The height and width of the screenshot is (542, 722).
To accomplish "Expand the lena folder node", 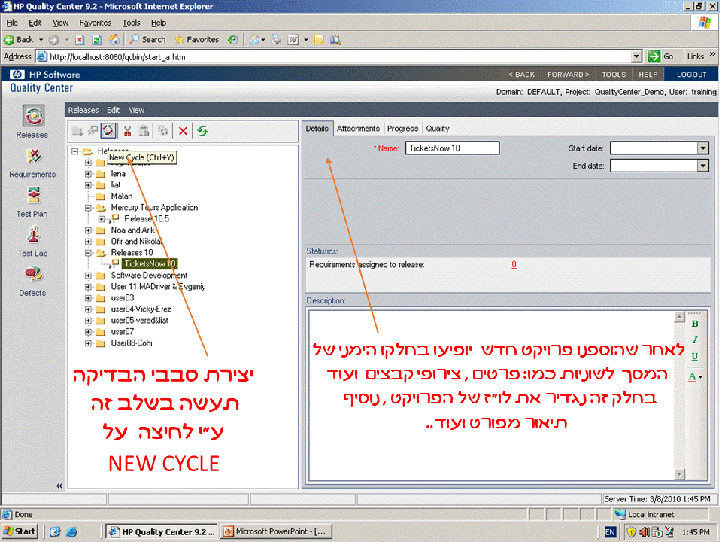I will [x=89, y=174].
